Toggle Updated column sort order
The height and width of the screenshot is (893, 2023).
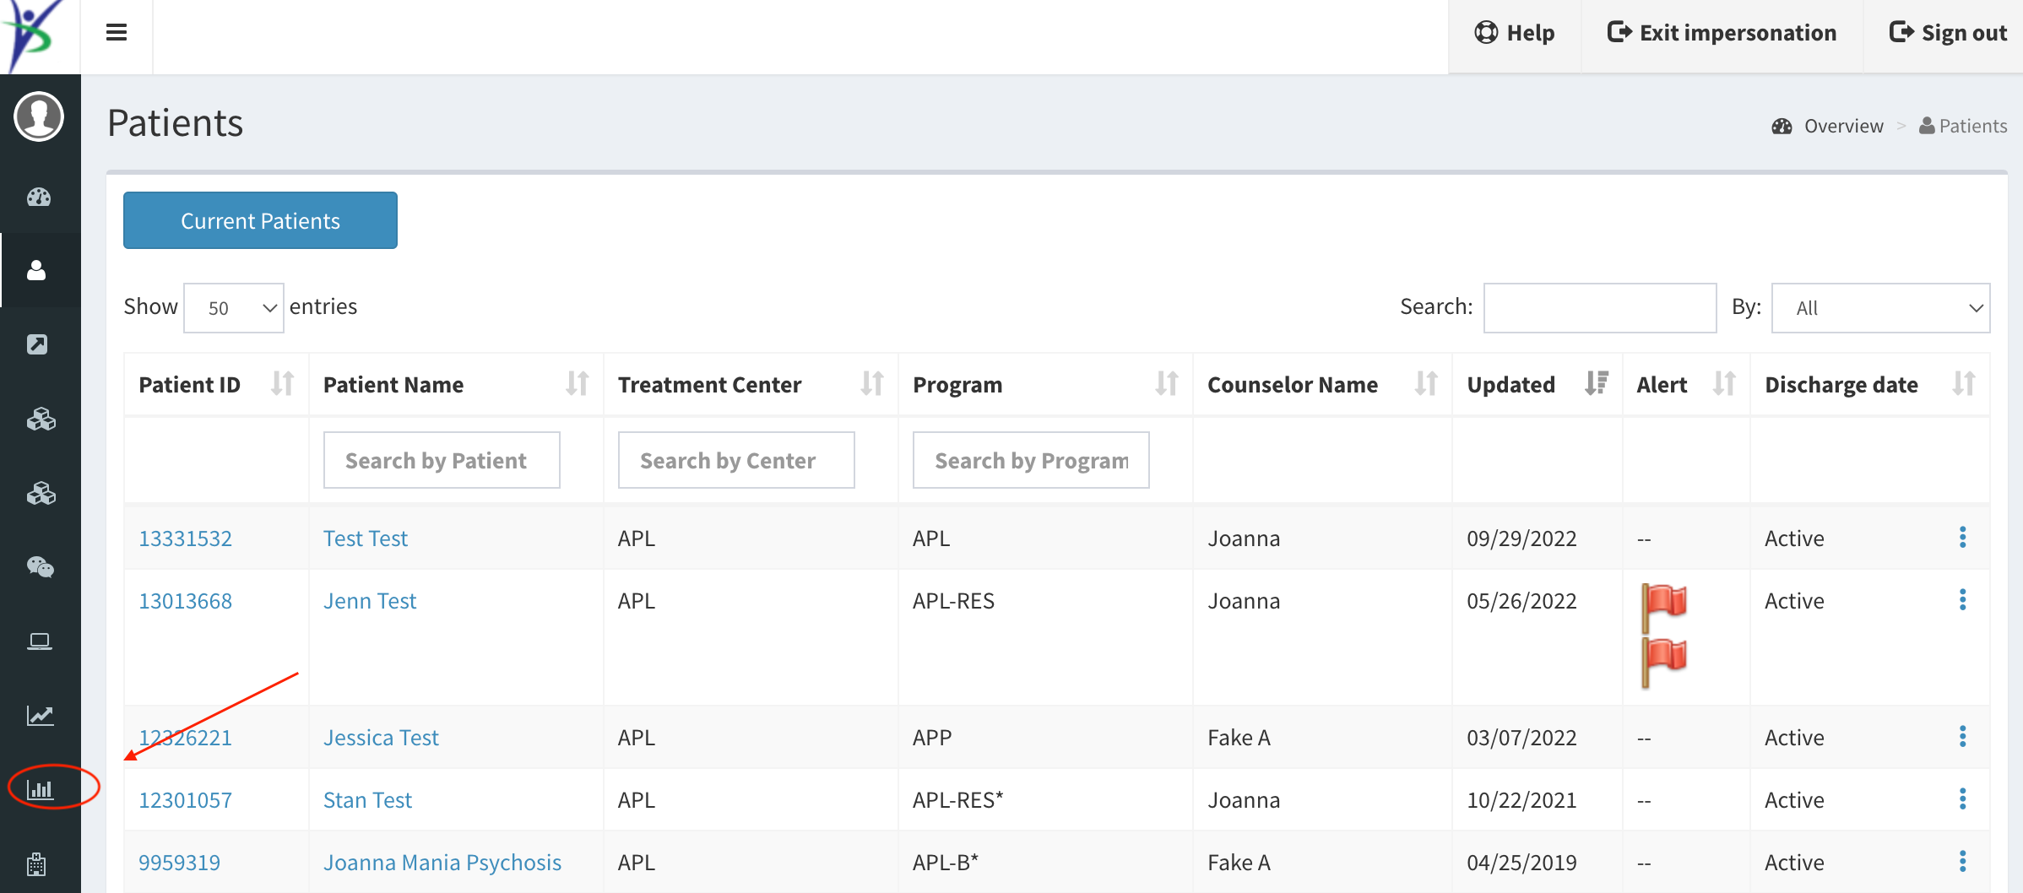[x=1597, y=384]
